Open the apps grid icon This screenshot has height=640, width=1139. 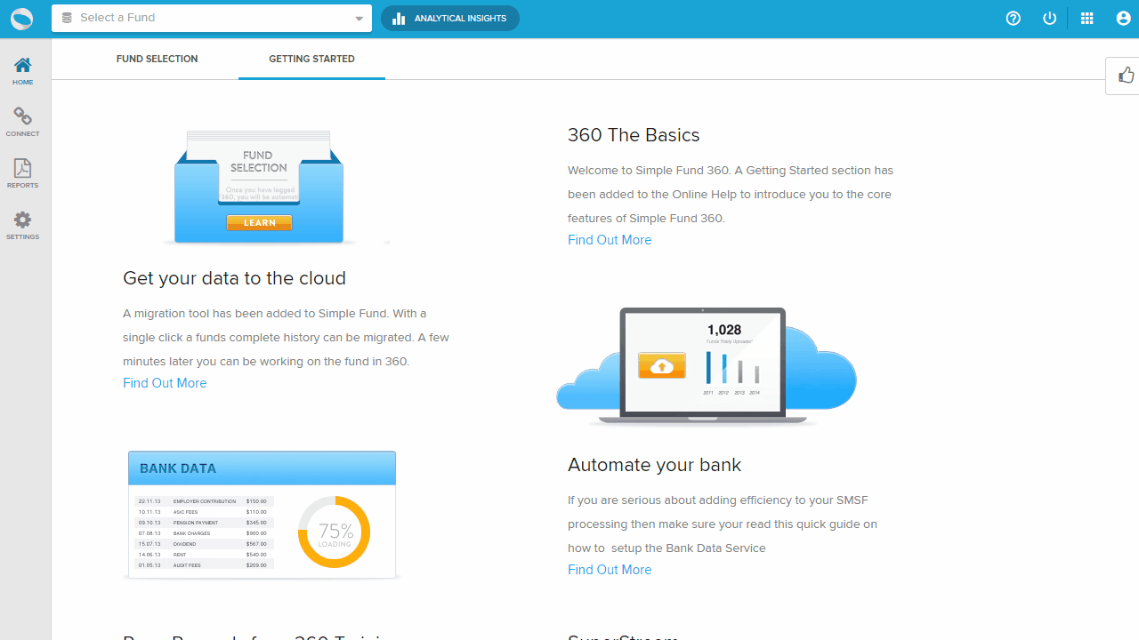pos(1086,19)
